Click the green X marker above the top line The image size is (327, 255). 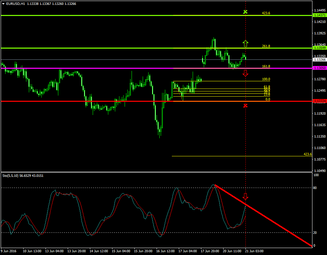245,12
